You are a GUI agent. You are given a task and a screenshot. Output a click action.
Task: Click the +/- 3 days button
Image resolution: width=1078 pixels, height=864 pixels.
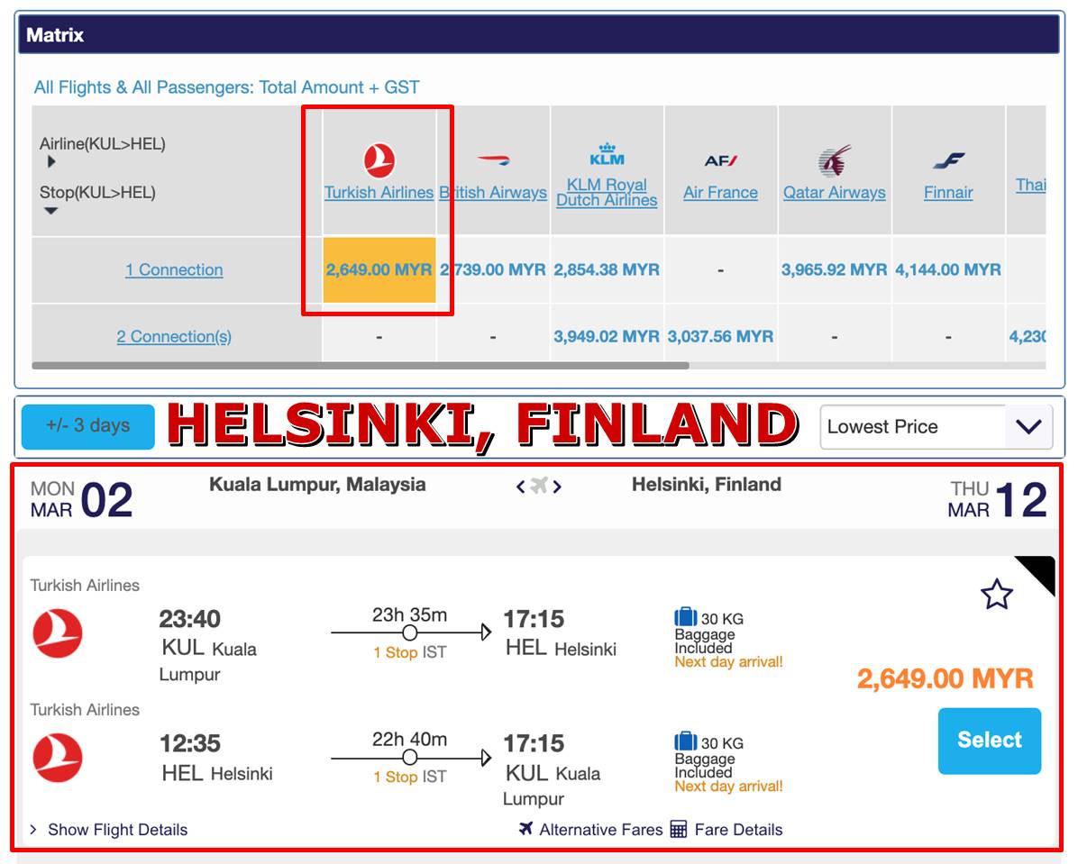[x=88, y=427]
